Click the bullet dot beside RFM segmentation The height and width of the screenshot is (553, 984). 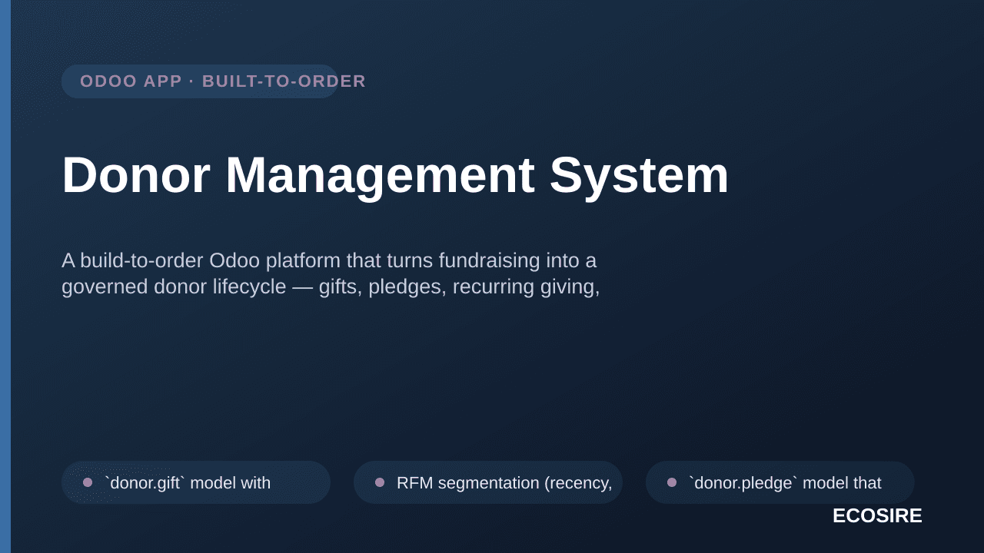click(380, 482)
